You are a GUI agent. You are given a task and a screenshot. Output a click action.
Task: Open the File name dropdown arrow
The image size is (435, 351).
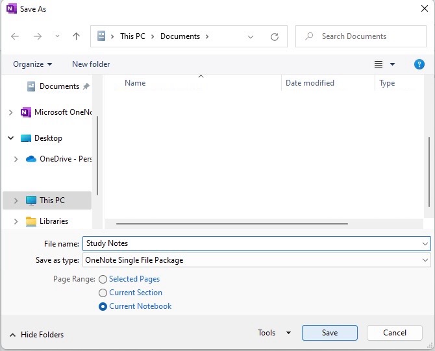(425, 244)
